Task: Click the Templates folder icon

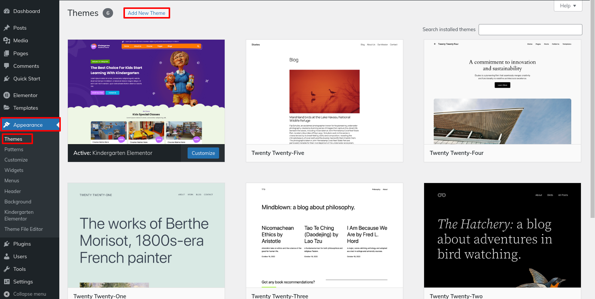Action: click(7, 108)
